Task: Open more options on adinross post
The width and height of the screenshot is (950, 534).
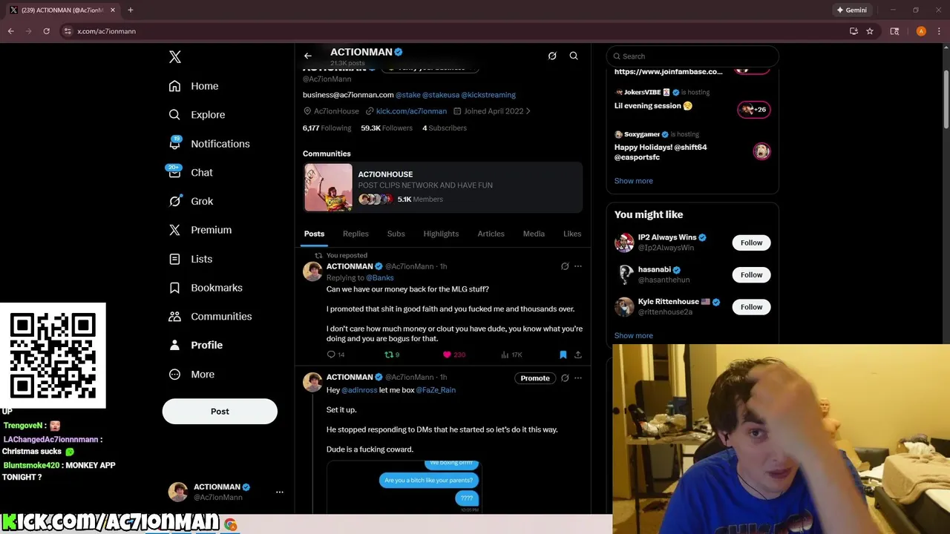Action: (x=578, y=378)
